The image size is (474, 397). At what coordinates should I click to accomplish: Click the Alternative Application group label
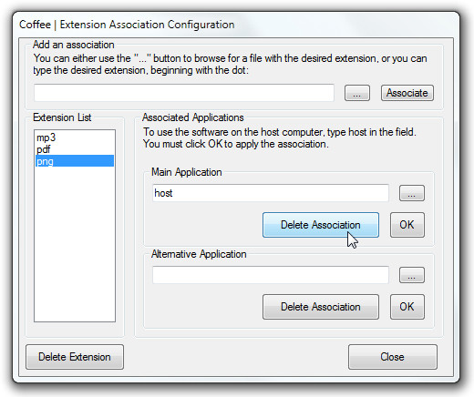pos(199,254)
